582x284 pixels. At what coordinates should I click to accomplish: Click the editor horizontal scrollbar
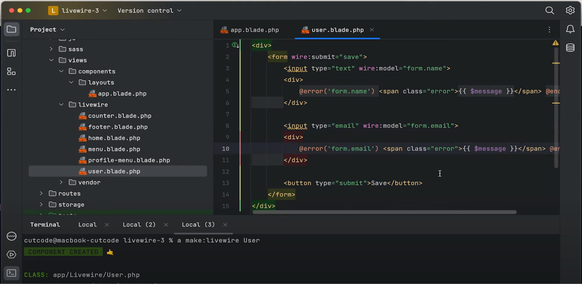click(x=384, y=212)
